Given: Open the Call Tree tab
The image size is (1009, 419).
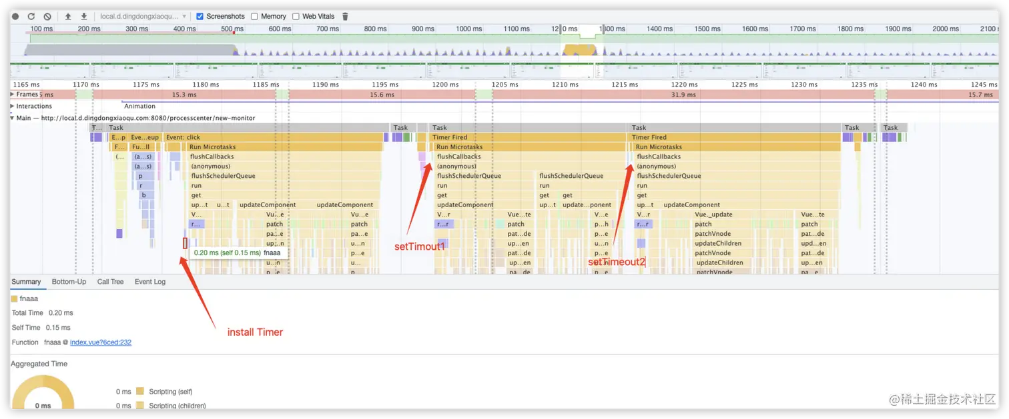Looking at the screenshot, I should click(x=111, y=282).
